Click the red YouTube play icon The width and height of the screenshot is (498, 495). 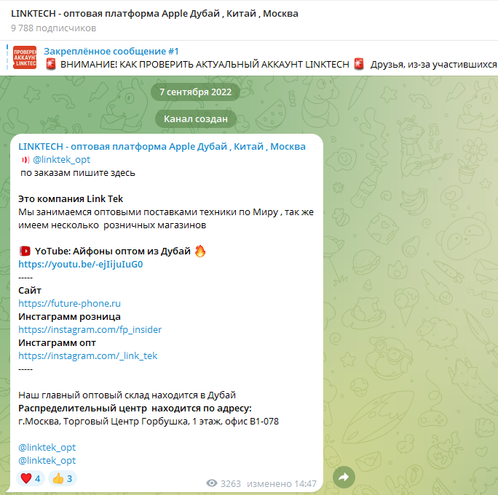(25, 251)
